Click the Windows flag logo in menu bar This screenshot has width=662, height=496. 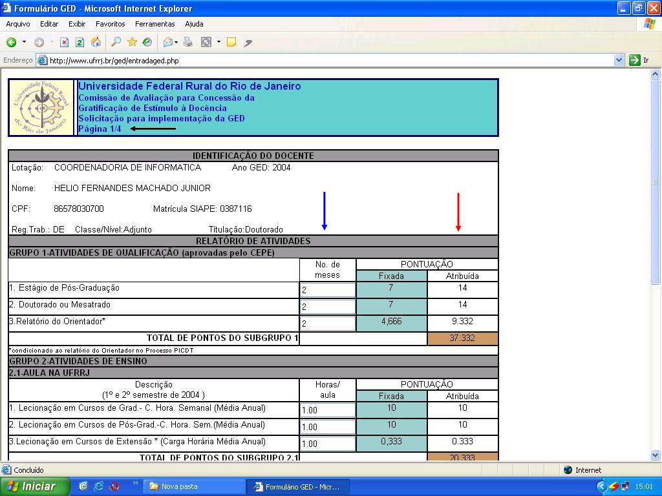649,24
